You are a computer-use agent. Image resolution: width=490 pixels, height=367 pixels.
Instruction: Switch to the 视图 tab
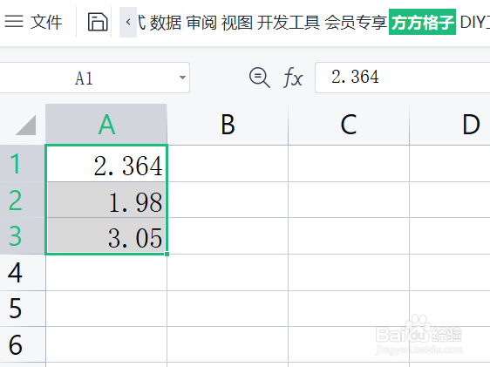tap(237, 23)
